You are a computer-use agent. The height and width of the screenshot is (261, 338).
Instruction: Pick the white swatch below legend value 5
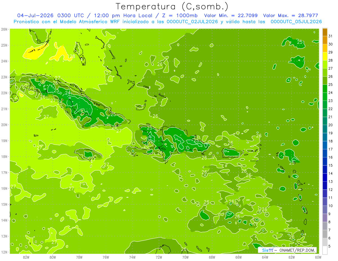[325, 250]
